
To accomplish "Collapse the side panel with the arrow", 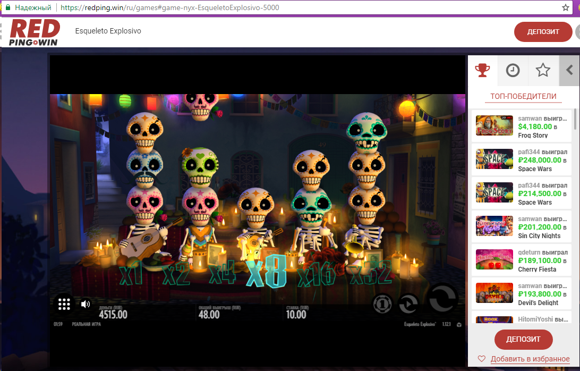I will pyautogui.click(x=569, y=70).
